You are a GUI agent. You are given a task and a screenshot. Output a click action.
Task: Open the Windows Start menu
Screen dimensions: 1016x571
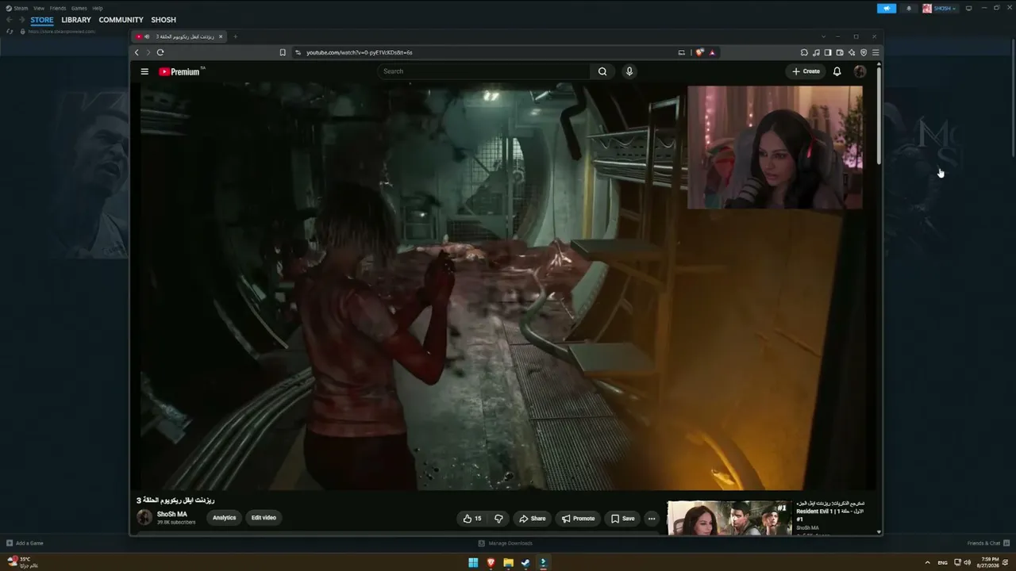pos(473,563)
